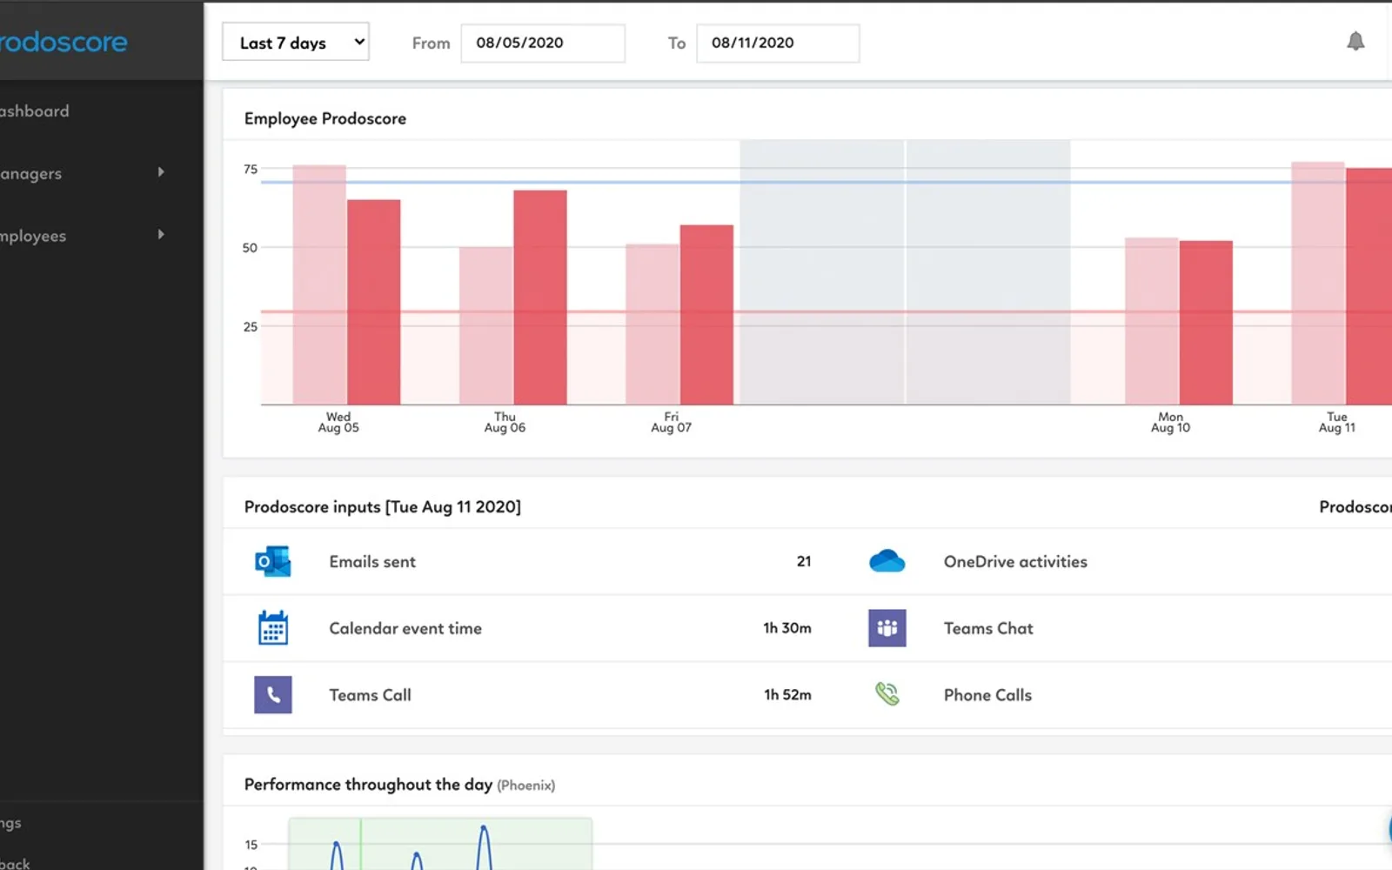1392x870 pixels.
Task: Select the dark Mon Aug 10 bar
Action: tap(1206, 323)
